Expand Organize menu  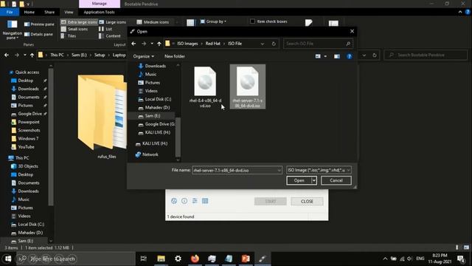[144, 56]
